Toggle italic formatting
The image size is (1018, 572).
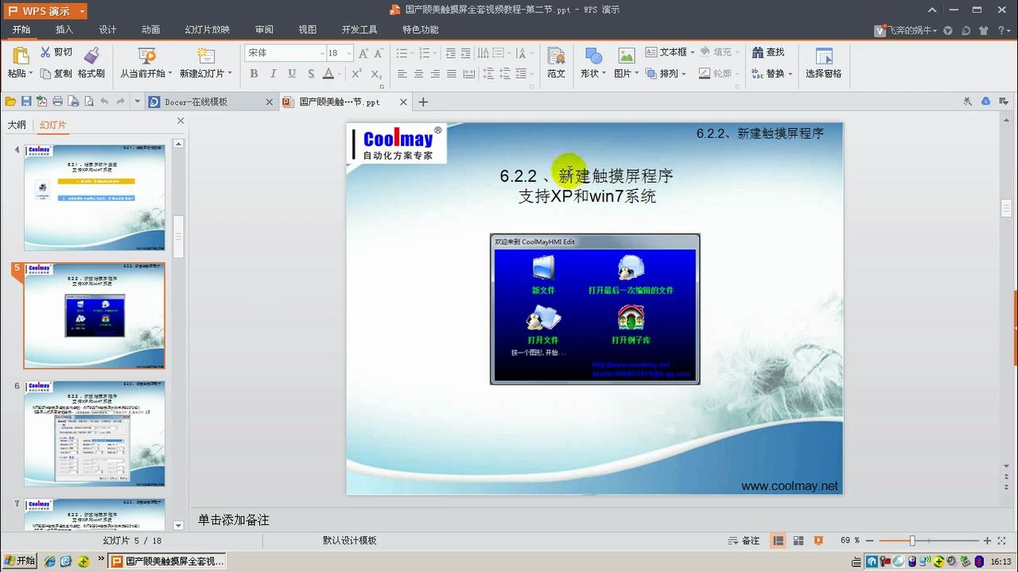tap(273, 73)
